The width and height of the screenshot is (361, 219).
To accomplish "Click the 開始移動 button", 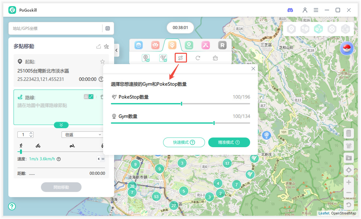I will (61, 187).
